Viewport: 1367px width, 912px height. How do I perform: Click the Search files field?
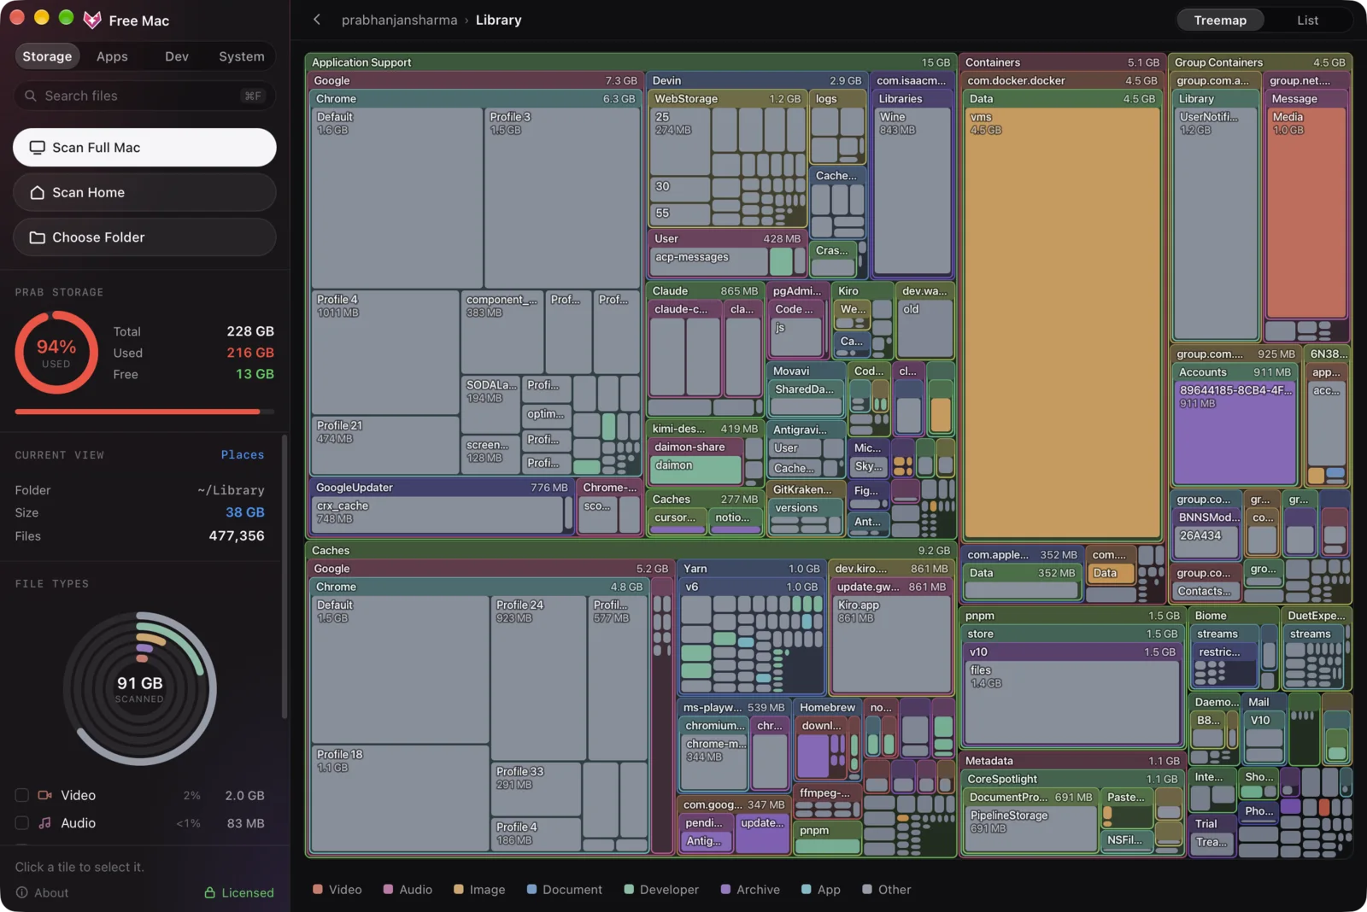[144, 96]
